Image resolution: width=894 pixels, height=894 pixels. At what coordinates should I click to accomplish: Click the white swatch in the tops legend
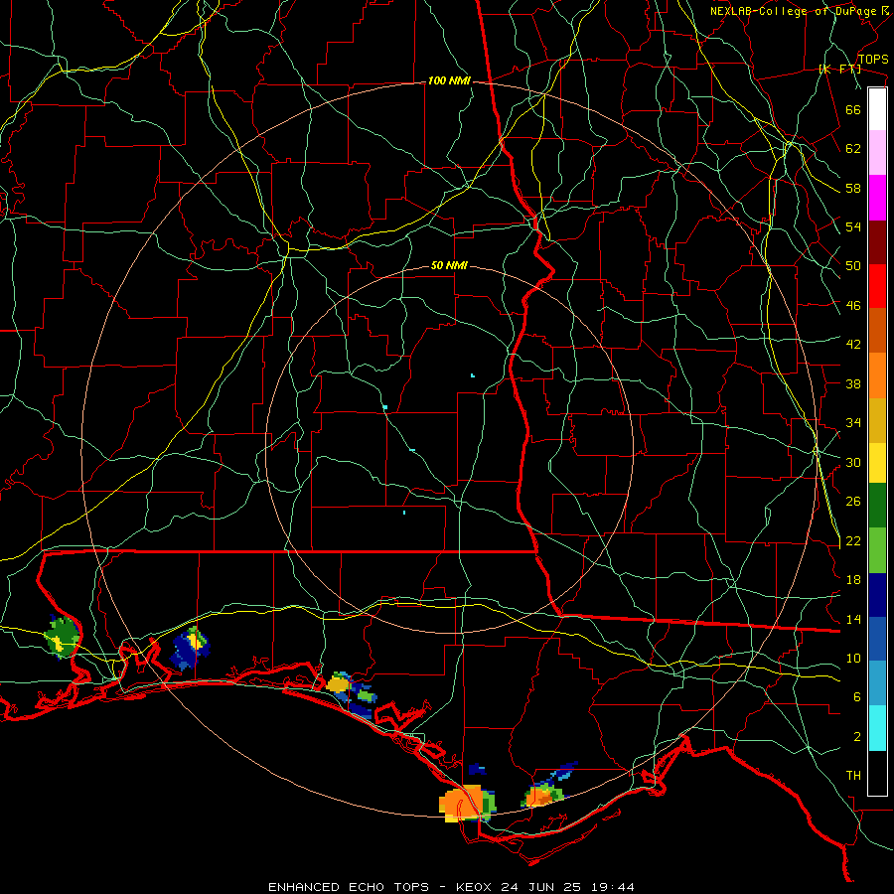click(x=877, y=109)
